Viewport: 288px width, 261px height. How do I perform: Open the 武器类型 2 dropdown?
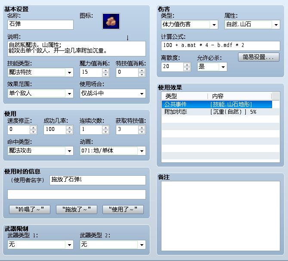point(113,245)
